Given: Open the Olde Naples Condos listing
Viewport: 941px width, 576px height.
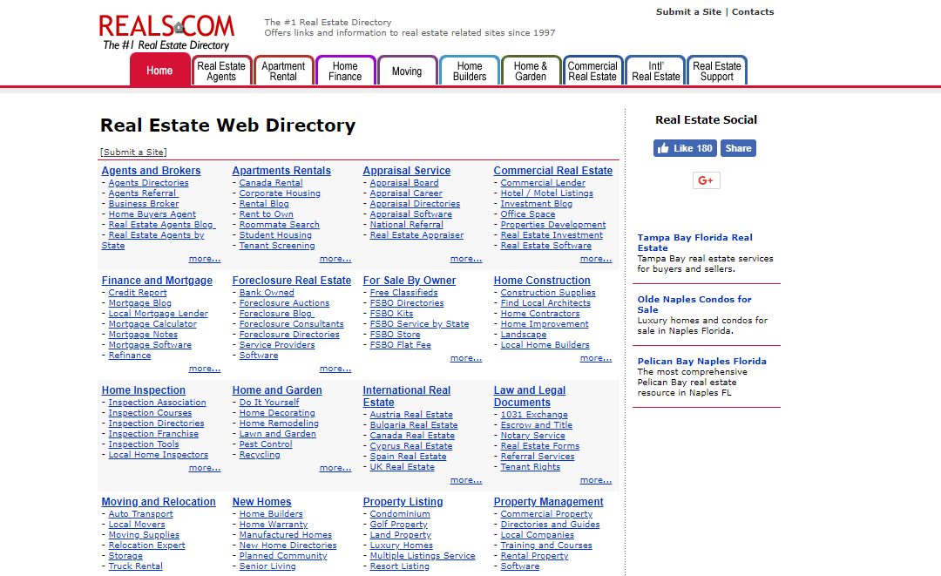Looking at the screenshot, I should point(694,304).
